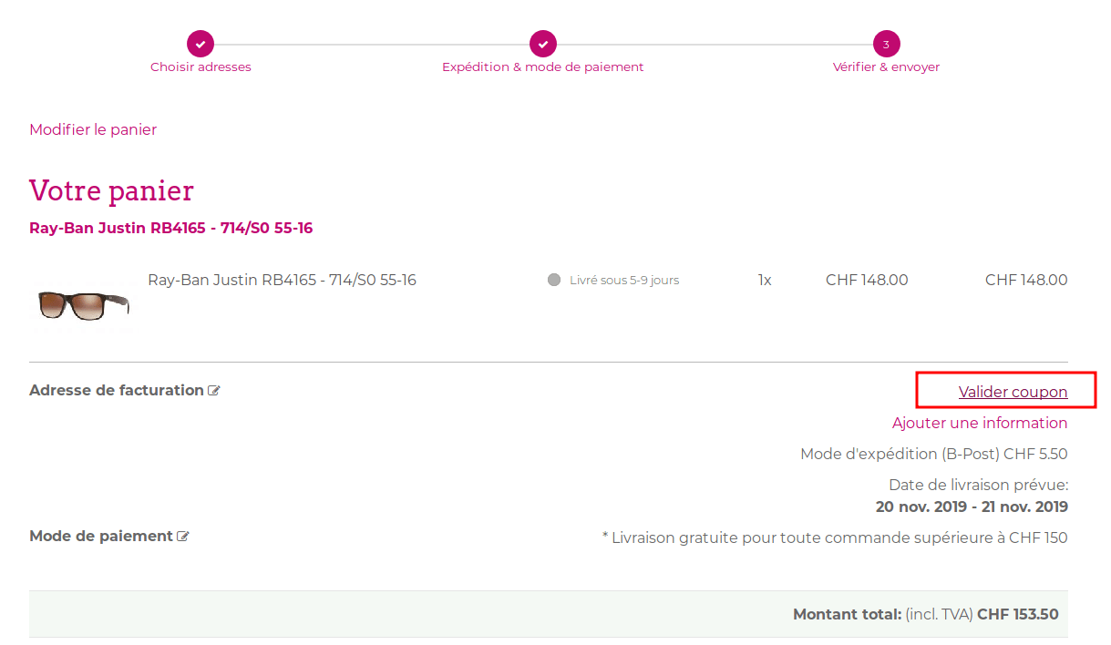Click the step 3 circle indicator
The width and height of the screenshot is (1111, 645).
tap(886, 43)
